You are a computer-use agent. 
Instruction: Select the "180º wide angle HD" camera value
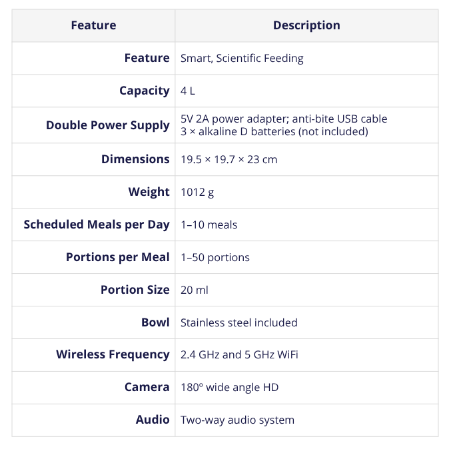229,387
